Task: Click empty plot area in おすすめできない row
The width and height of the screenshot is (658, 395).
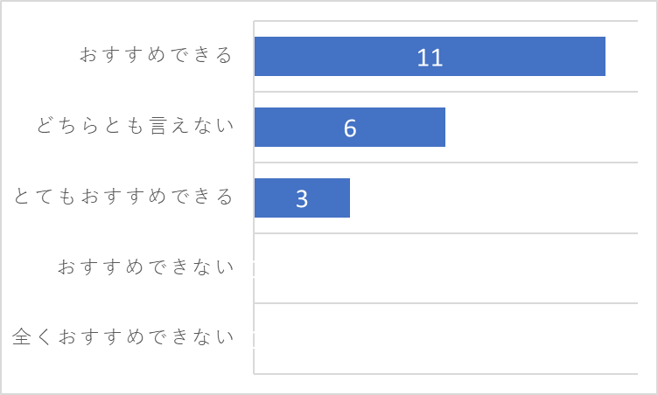Action: [x=445, y=268]
